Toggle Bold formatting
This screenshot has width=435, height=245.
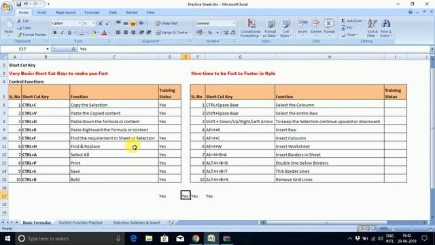pyautogui.click(x=55, y=33)
